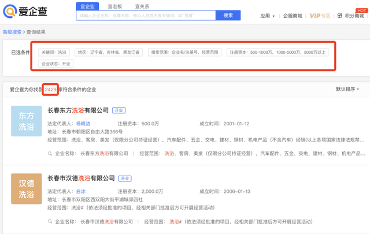Screen dimensions: 370x234
Task: Click the 爱企查 logo
Action: pyautogui.click(x=25, y=11)
